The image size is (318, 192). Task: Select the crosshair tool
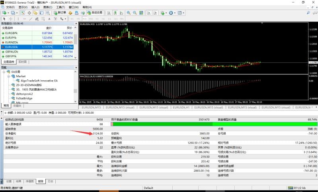tap(10, 19)
